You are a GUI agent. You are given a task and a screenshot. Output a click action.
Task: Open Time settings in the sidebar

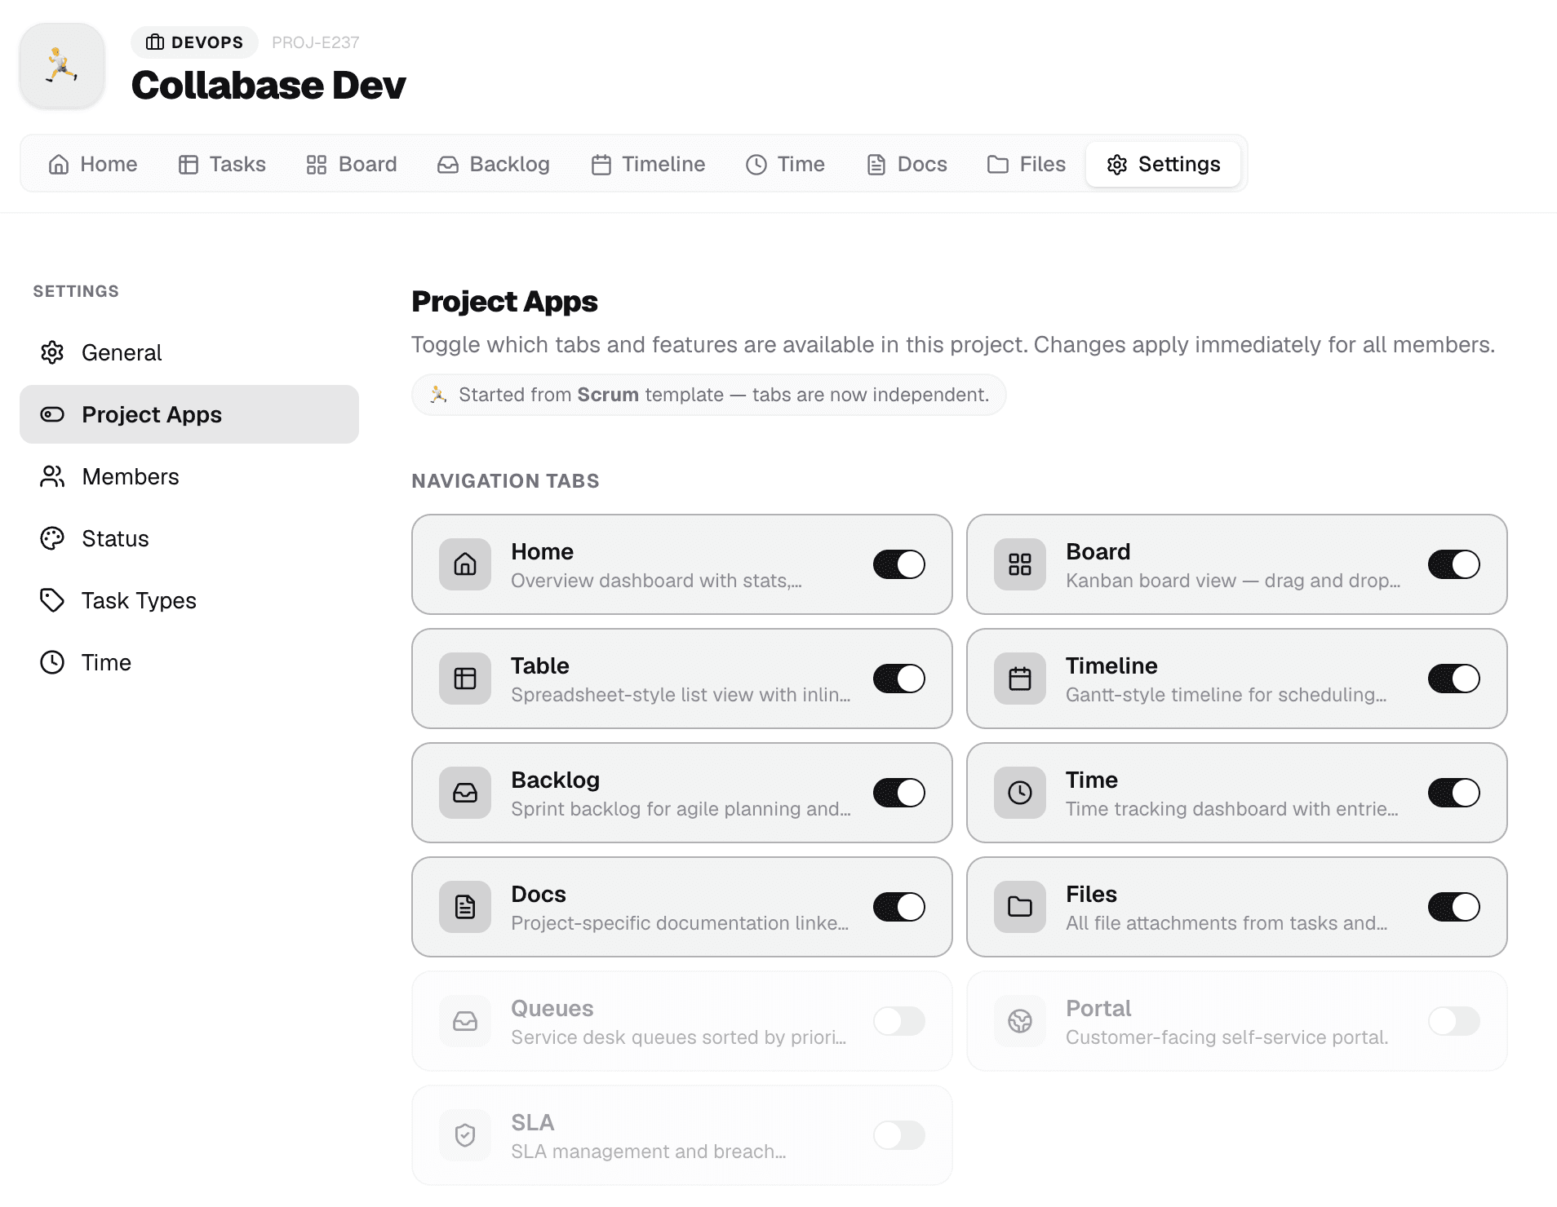point(189,662)
